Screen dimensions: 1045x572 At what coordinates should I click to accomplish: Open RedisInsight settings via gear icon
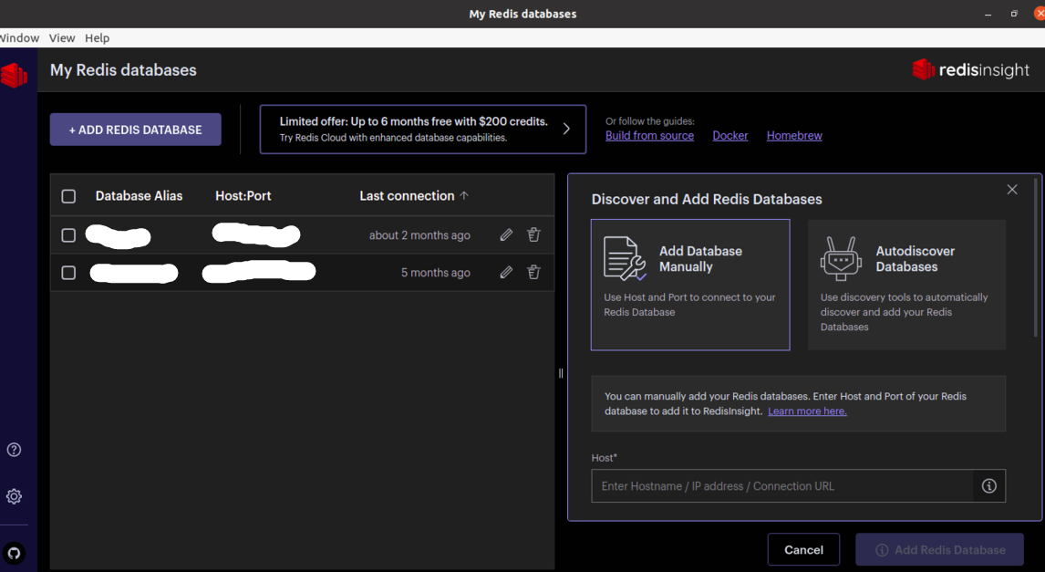14,495
